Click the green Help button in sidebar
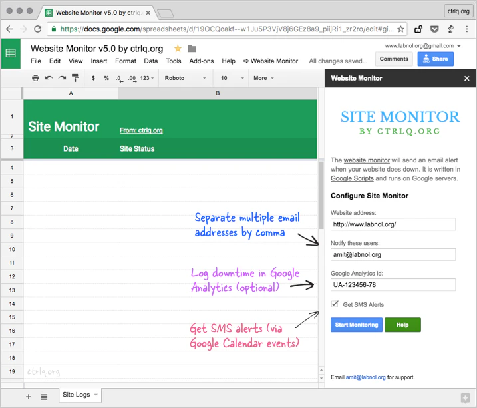Viewport: 477px width, 408px height. coord(402,325)
